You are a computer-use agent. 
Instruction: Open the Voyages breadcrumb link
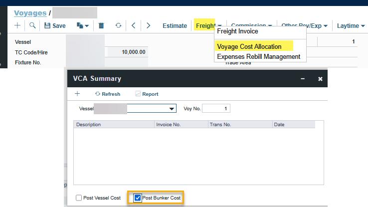[29, 13]
